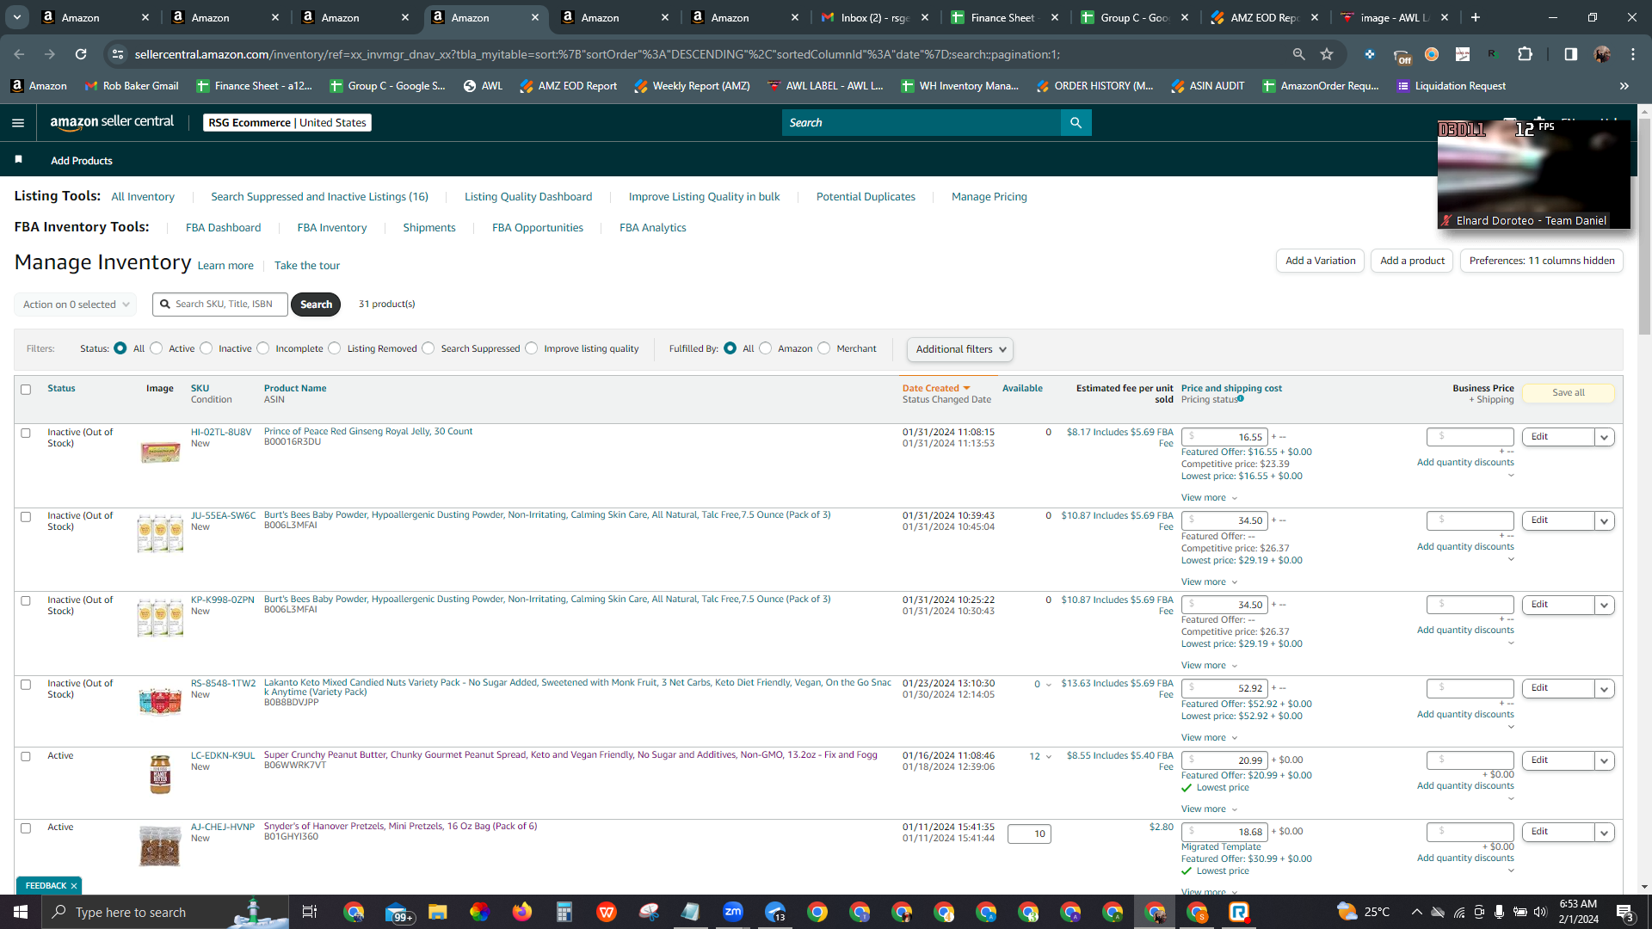The height and width of the screenshot is (929, 1652).
Task: Click the page vertical scrollbar thumb
Action: point(1644,227)
